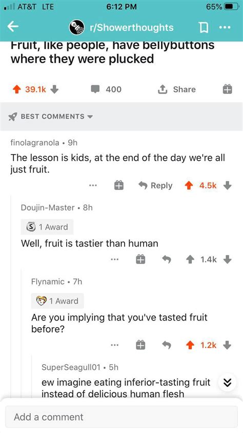Reply to finolagranola's comment

click(x=155, y=185)
